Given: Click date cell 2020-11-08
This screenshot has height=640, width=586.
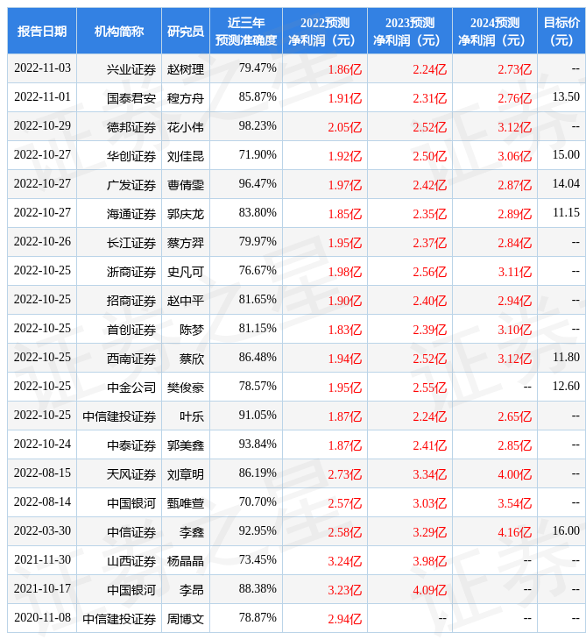Looking at the screenshot, I should [42, 618].
